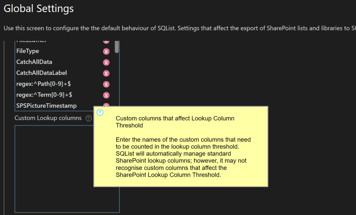
Task: Select the SPSPictureTimestamp list entry
Action: point(46,106)
